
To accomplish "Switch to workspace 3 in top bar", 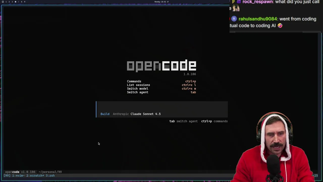I will point(12,2).
